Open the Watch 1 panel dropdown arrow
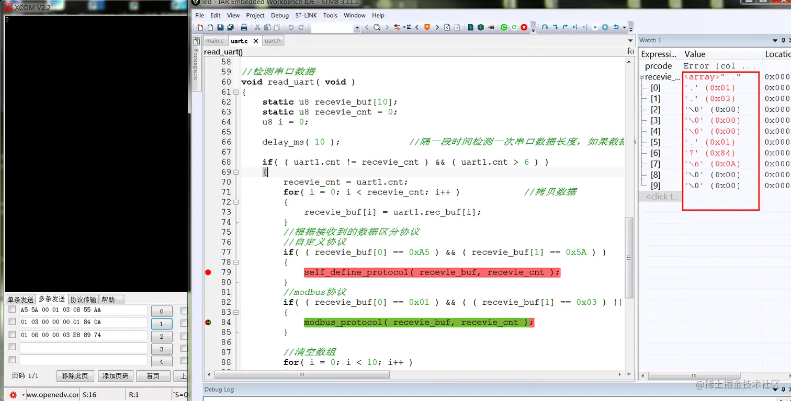 775,40
